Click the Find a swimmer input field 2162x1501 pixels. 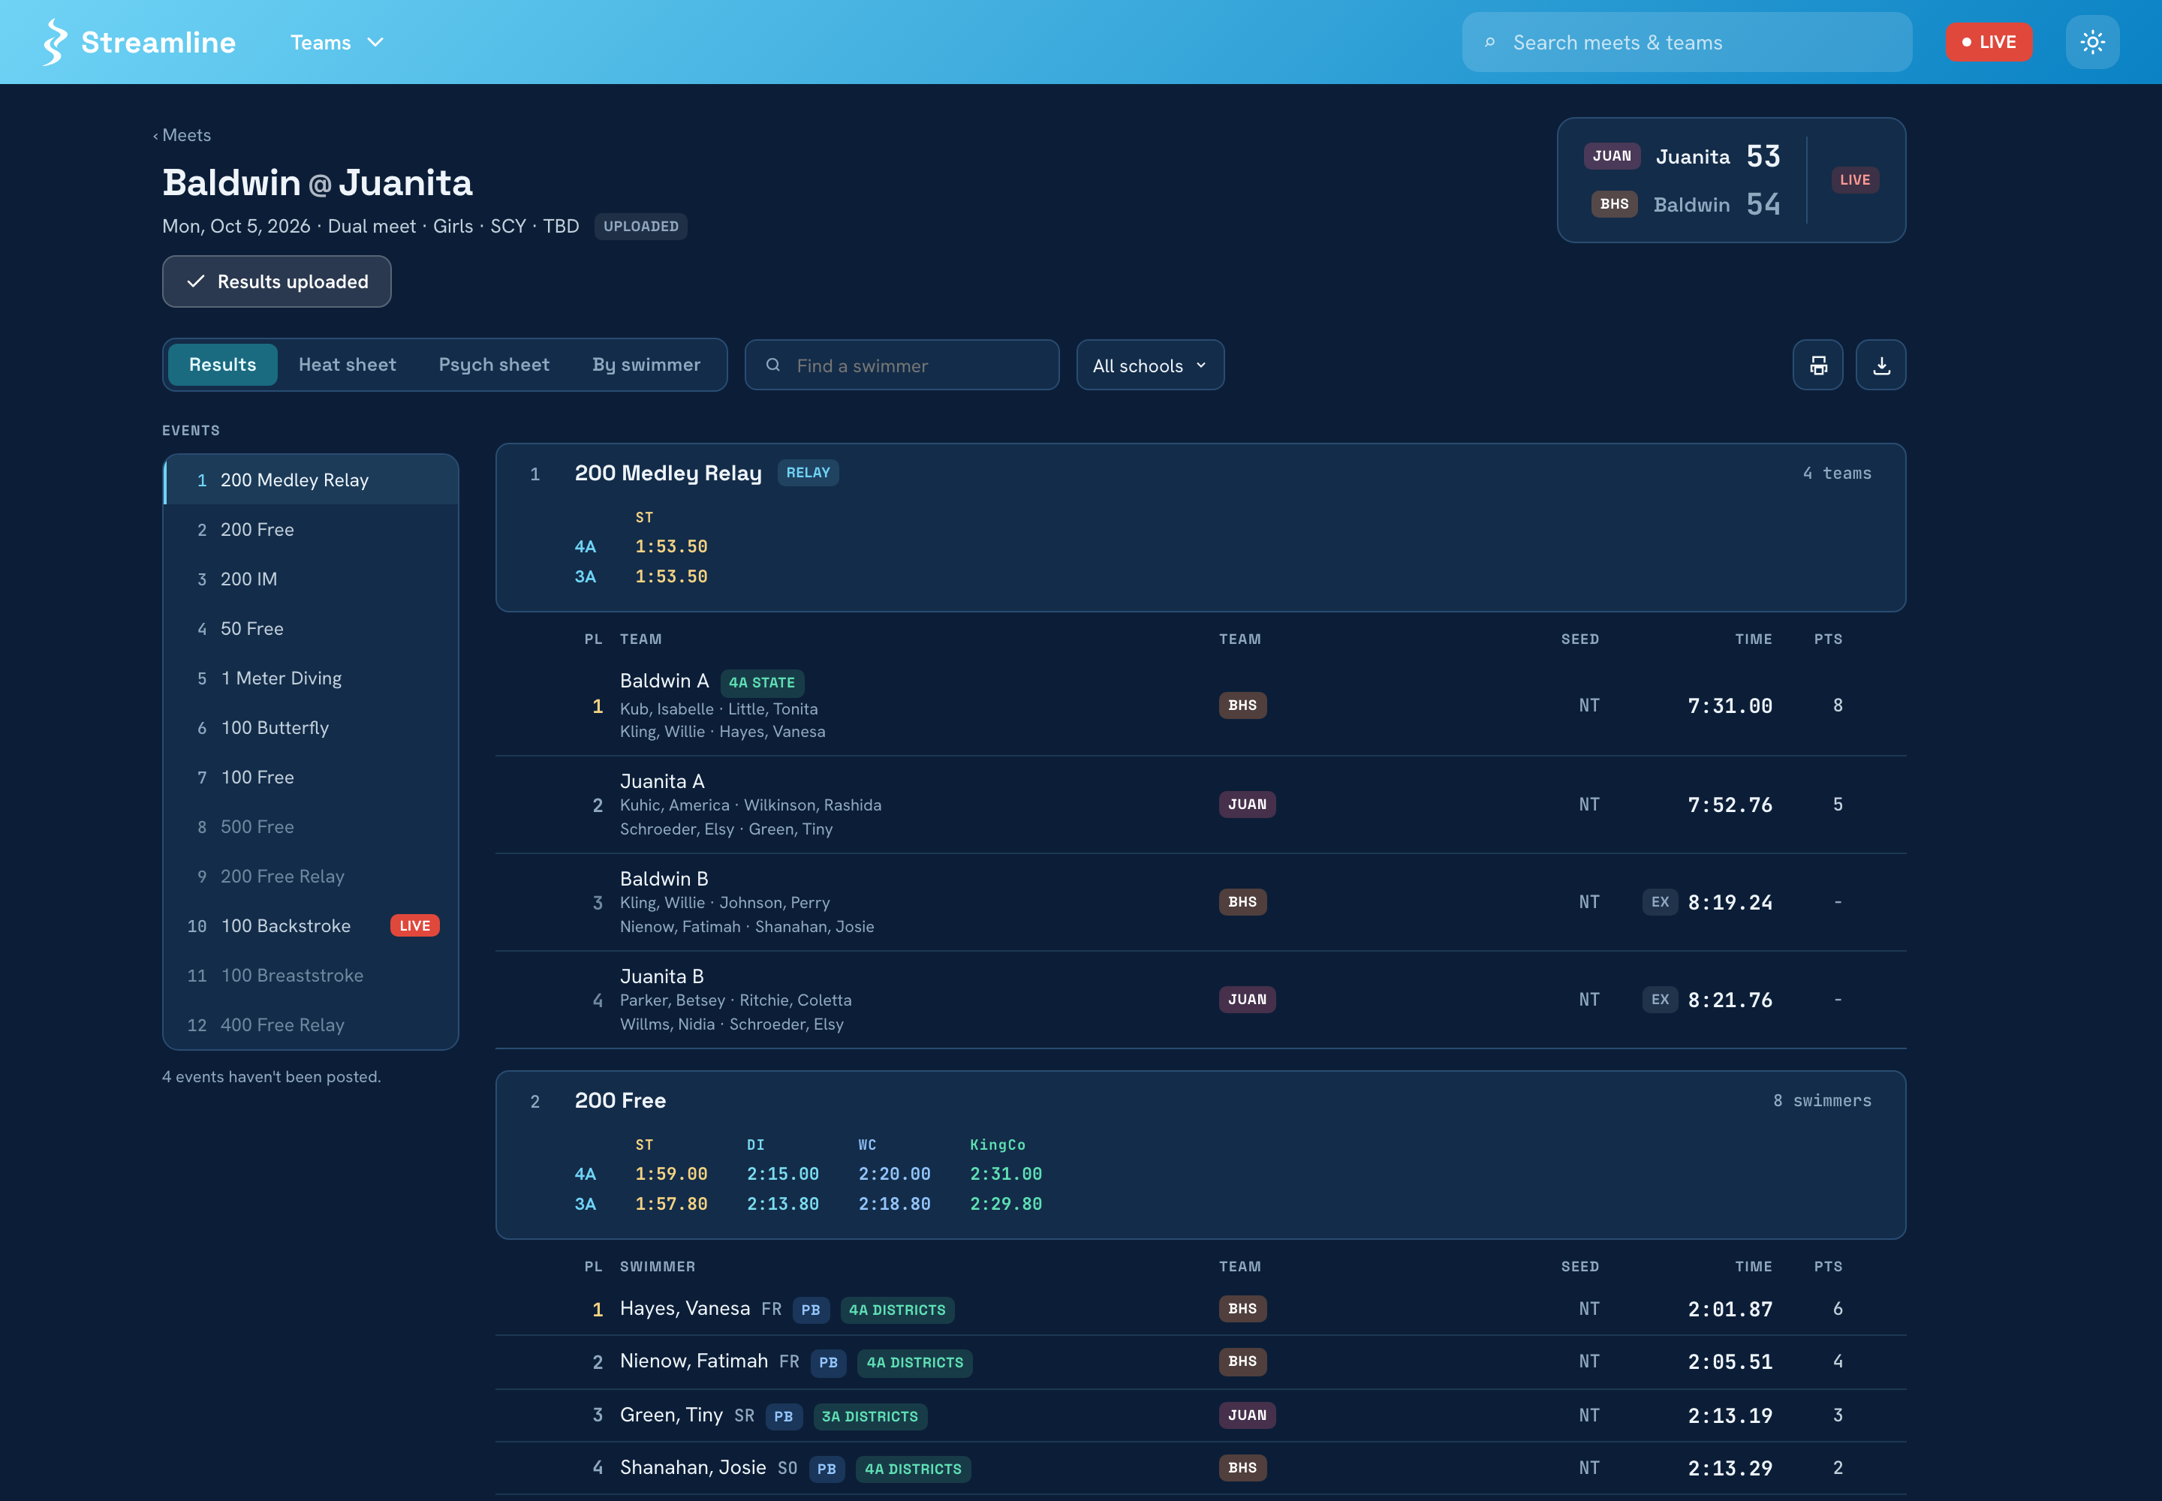coord(902,365)
